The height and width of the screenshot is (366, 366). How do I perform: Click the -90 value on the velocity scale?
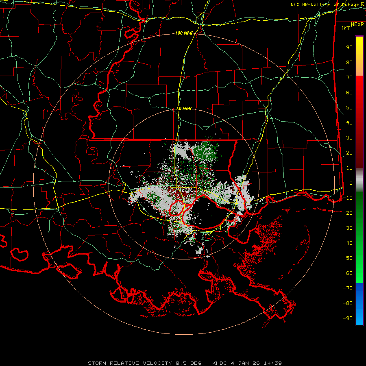348,318
